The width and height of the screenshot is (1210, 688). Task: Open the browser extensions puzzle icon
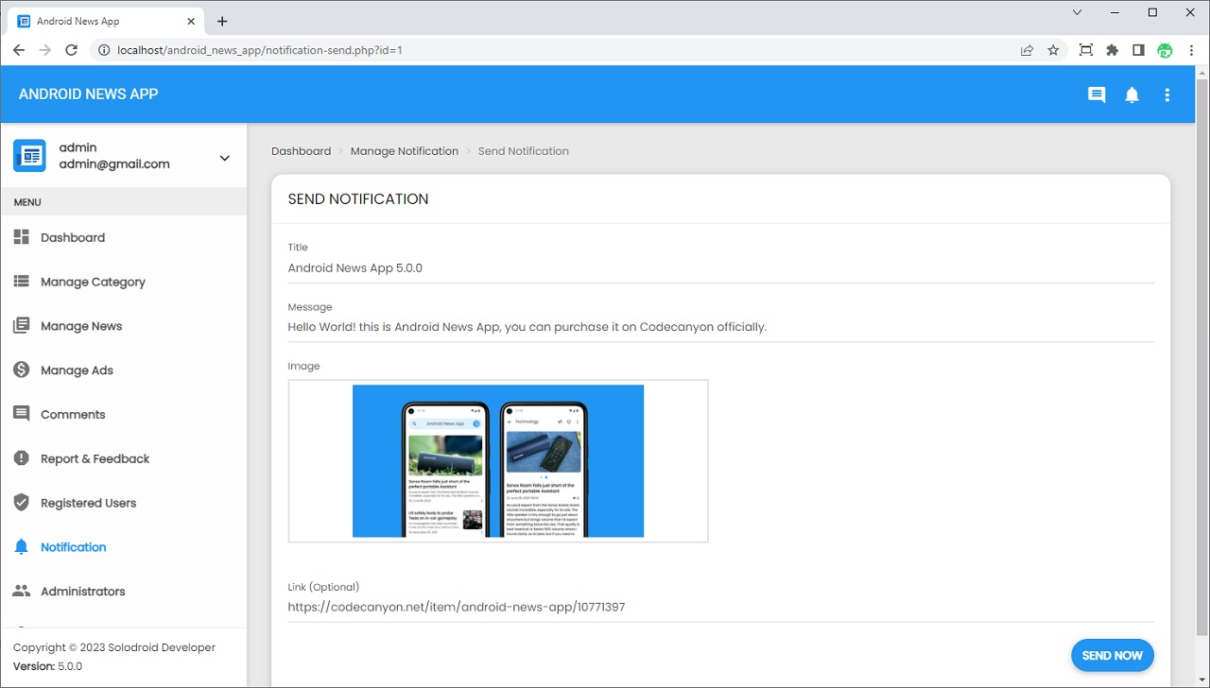pos(1112,50)
